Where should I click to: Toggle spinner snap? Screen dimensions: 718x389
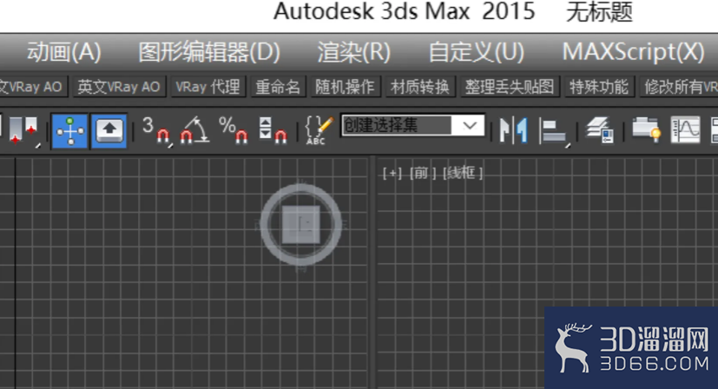(273, 131)
